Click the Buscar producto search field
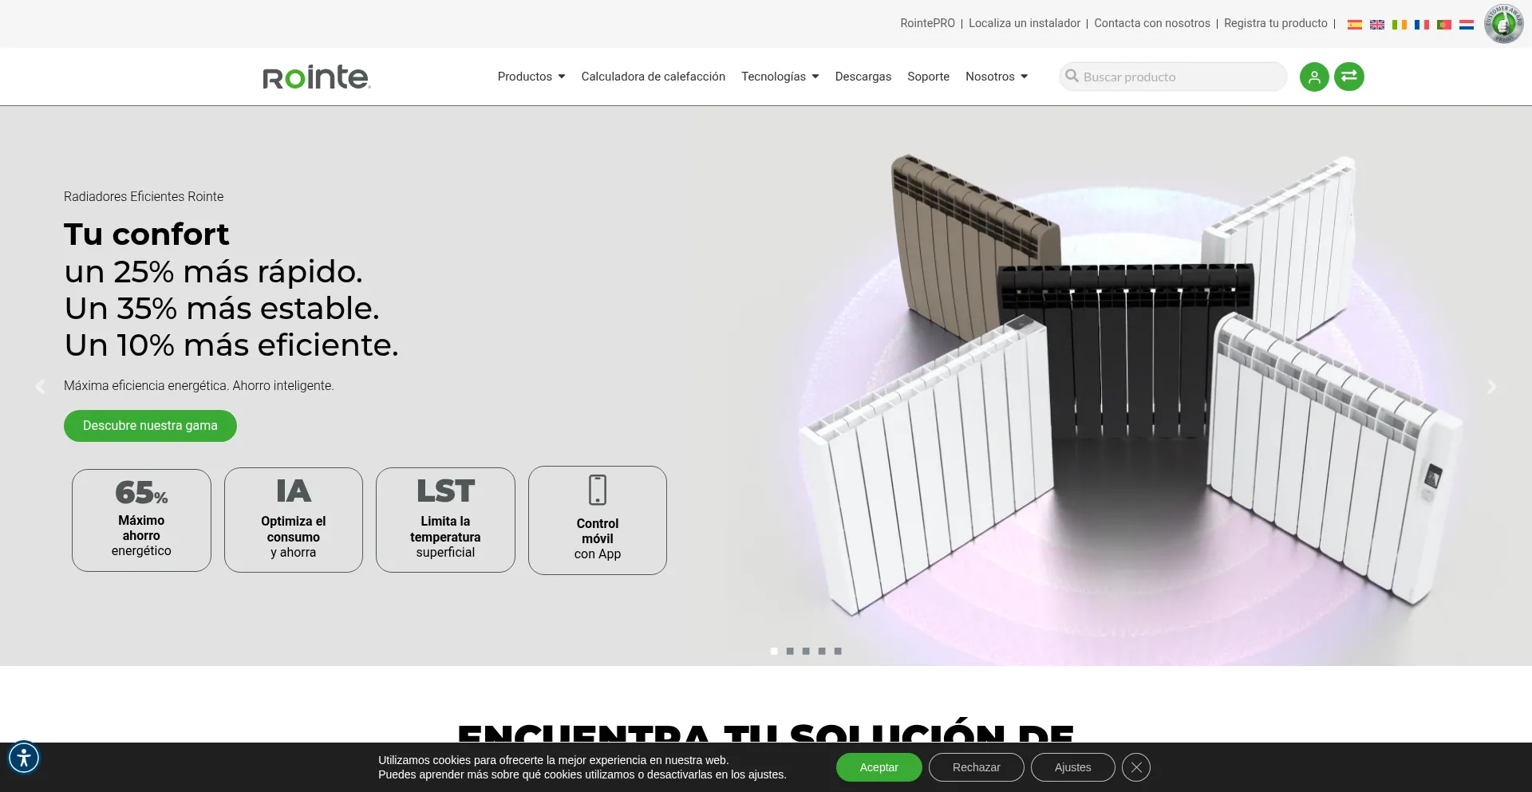Viewport: 1532px width, 792px height. tap(1171, 77)
